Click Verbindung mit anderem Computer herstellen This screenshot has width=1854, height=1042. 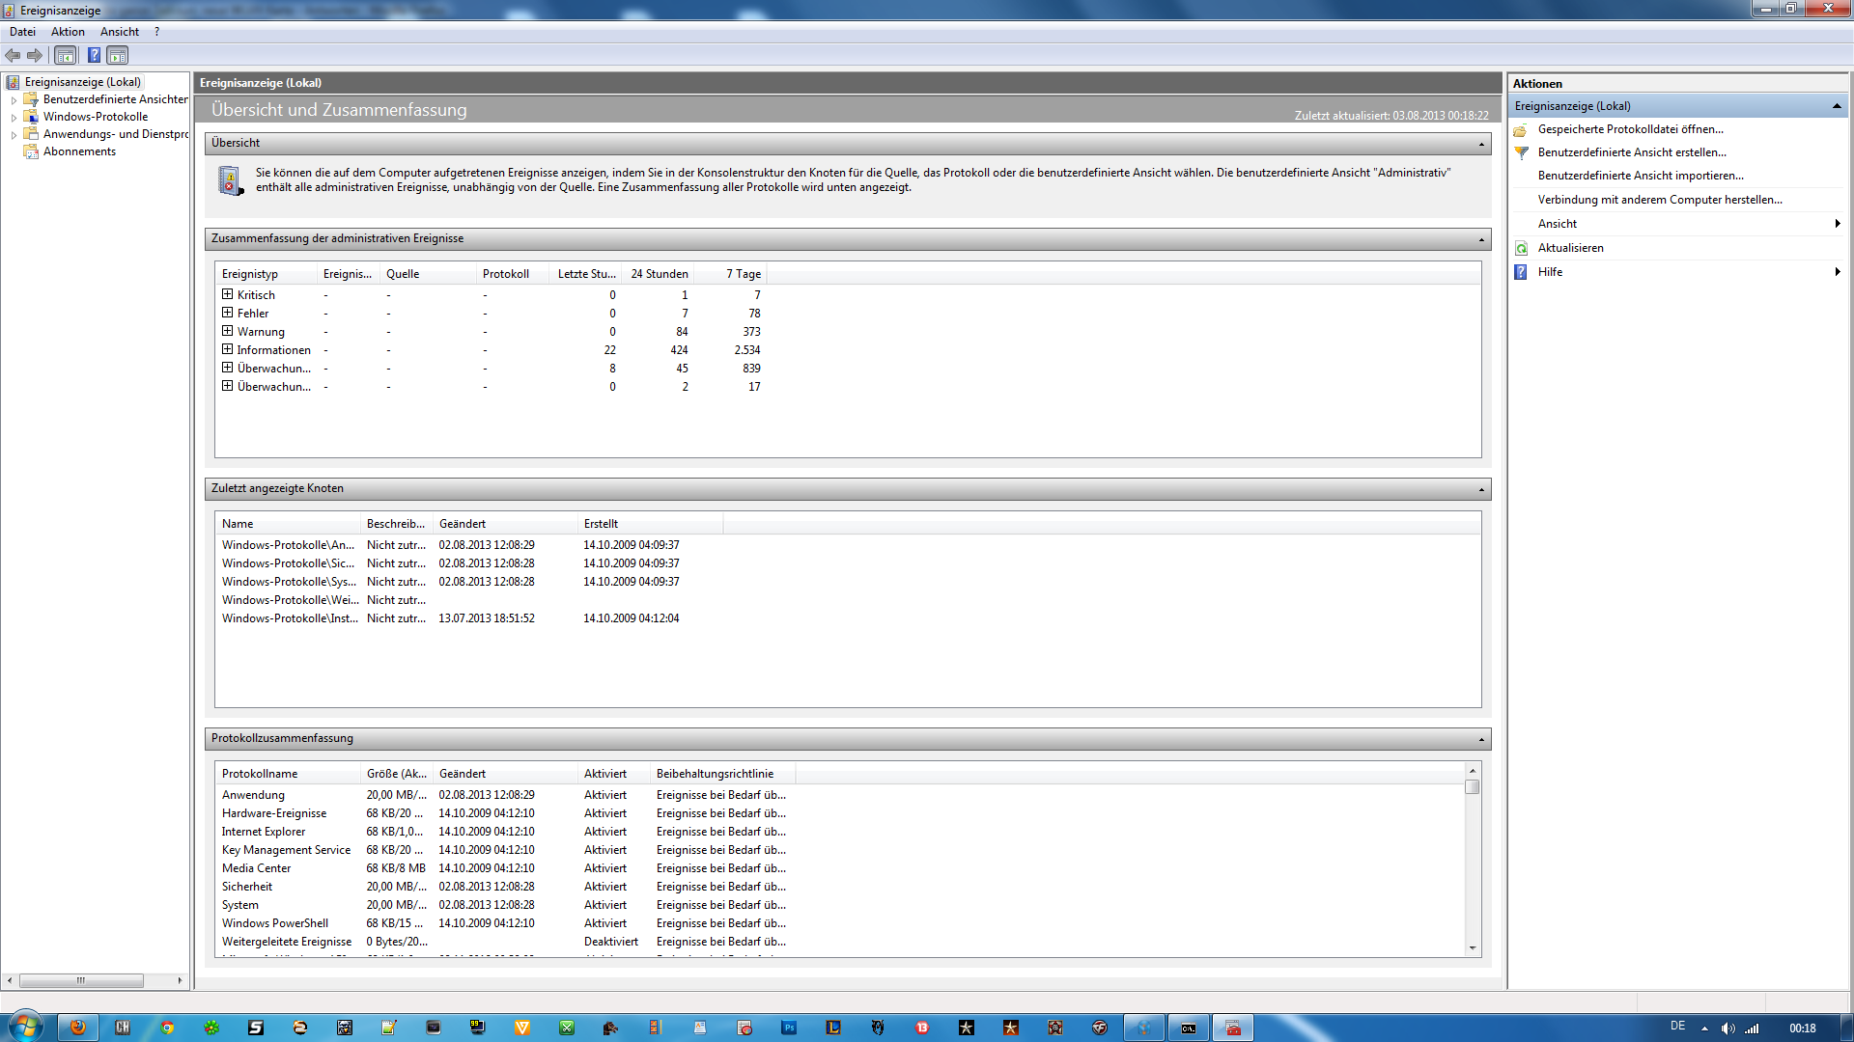(1659, 200)
